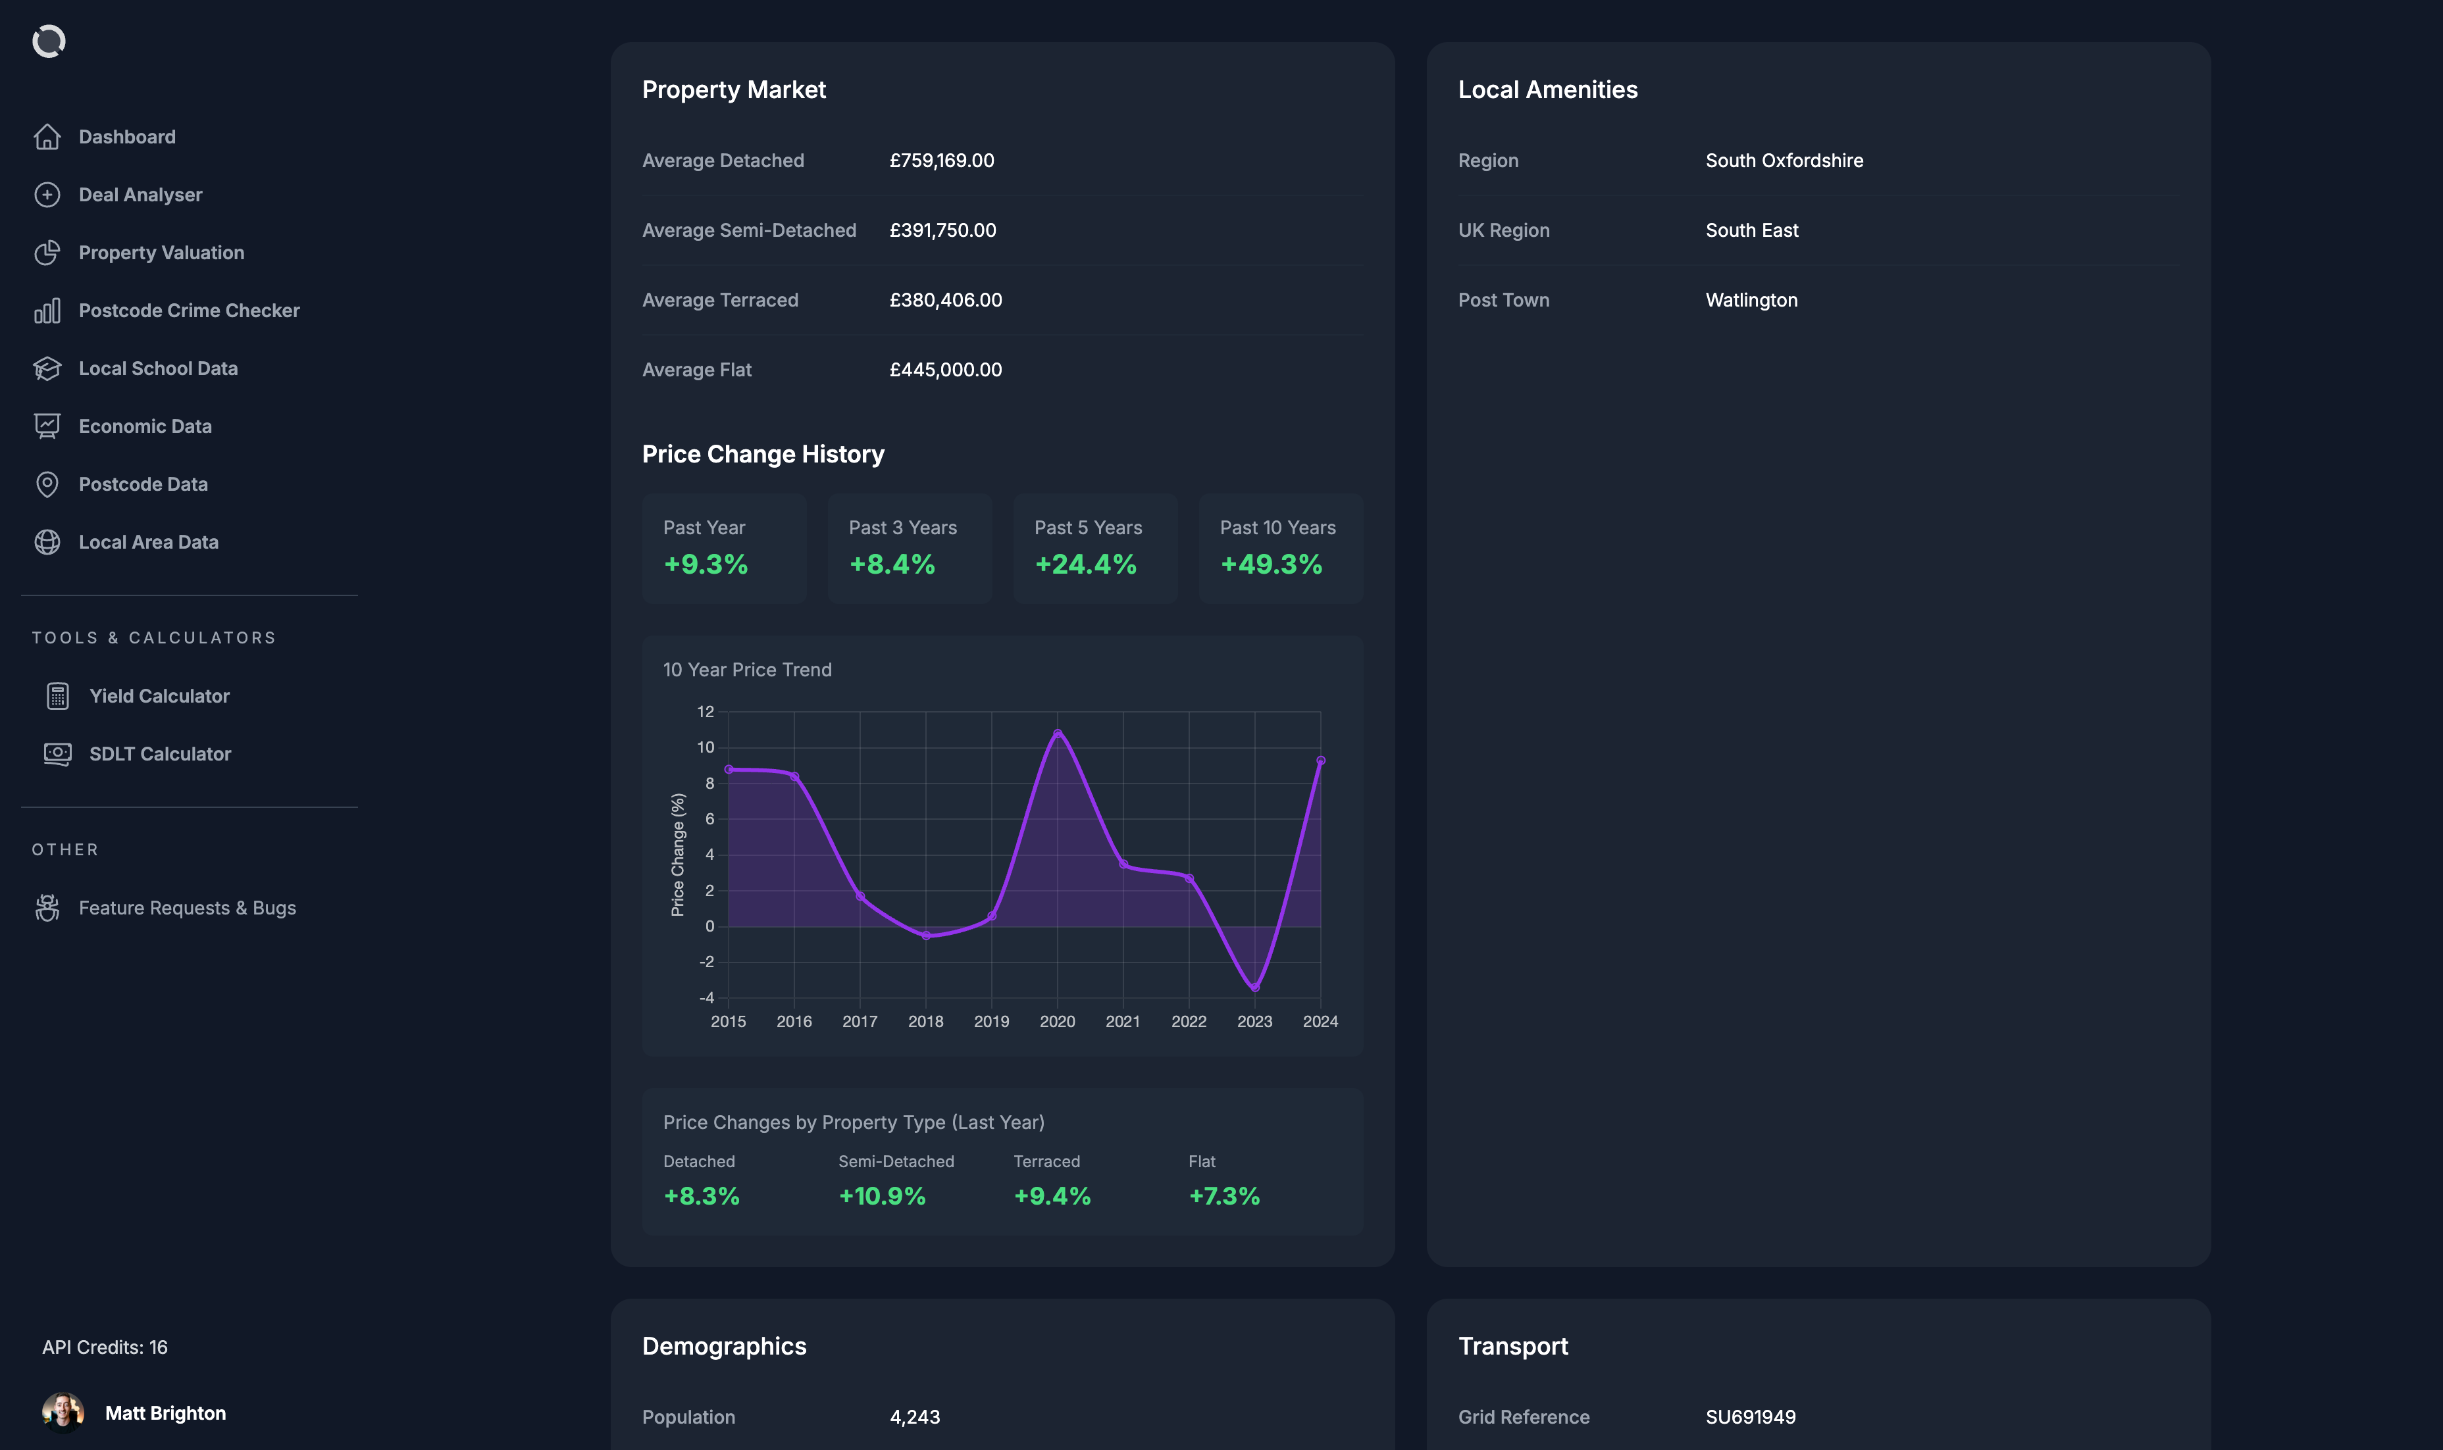Go to Postcode Crime Checker
The image size is (2443, 1450).
click(189, 311)
